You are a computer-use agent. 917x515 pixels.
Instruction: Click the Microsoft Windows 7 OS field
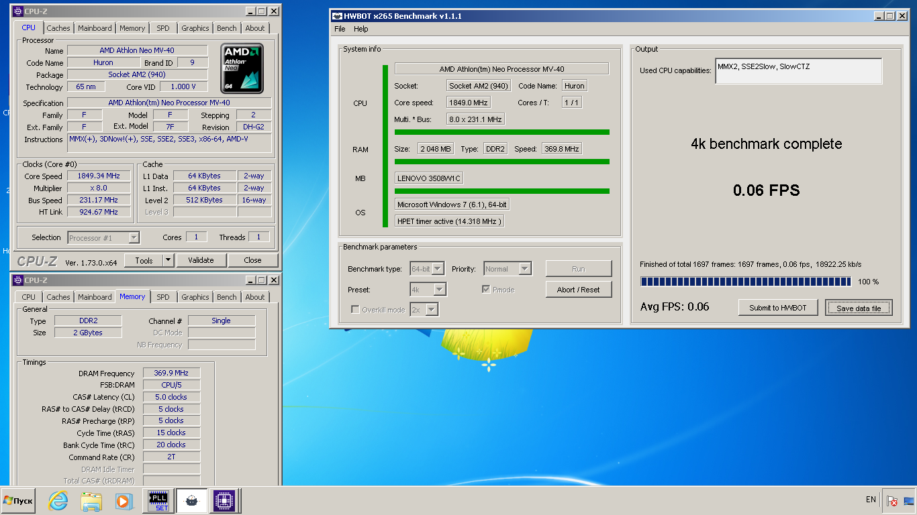[x=451, y=204]
